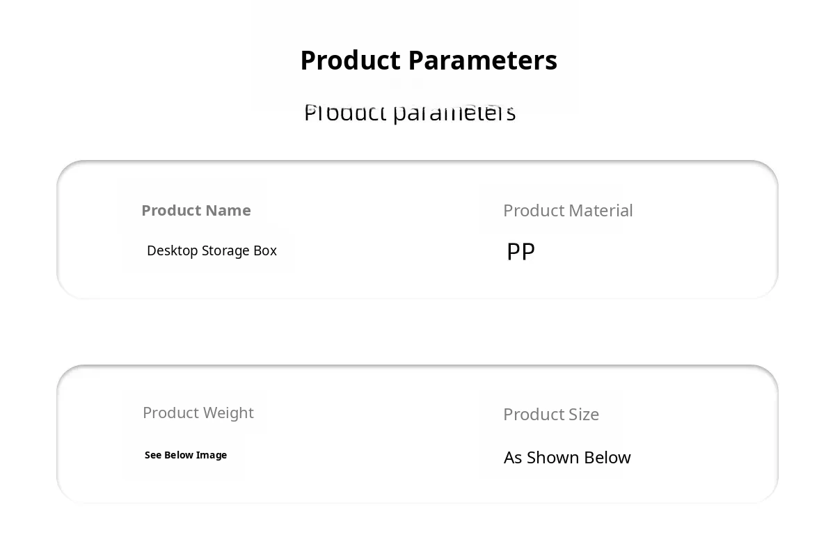835x535 pixels.
Task: Click the "Desktop Storage Box" value text
Action: click(x=212, y=250)
